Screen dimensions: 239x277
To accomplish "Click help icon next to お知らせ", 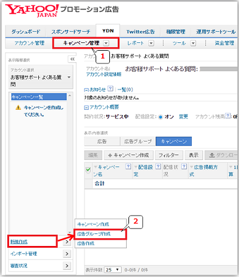I will click(111, 88).
